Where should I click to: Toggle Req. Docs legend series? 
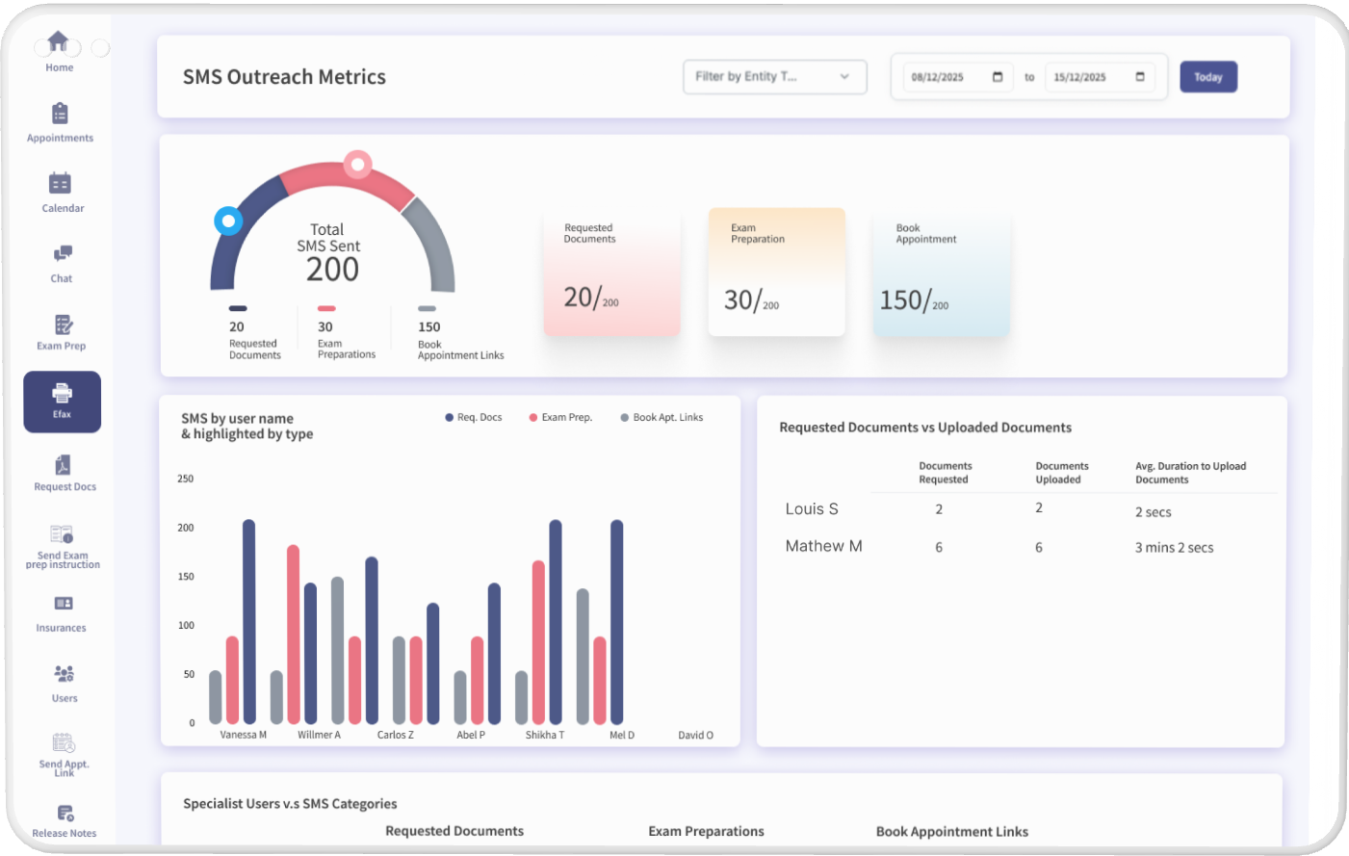point(474,418)
